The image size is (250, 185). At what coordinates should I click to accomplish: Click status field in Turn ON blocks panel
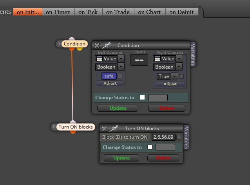click(165, 147)
